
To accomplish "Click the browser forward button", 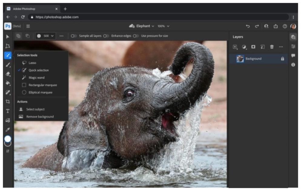I will tap(15, 17).
